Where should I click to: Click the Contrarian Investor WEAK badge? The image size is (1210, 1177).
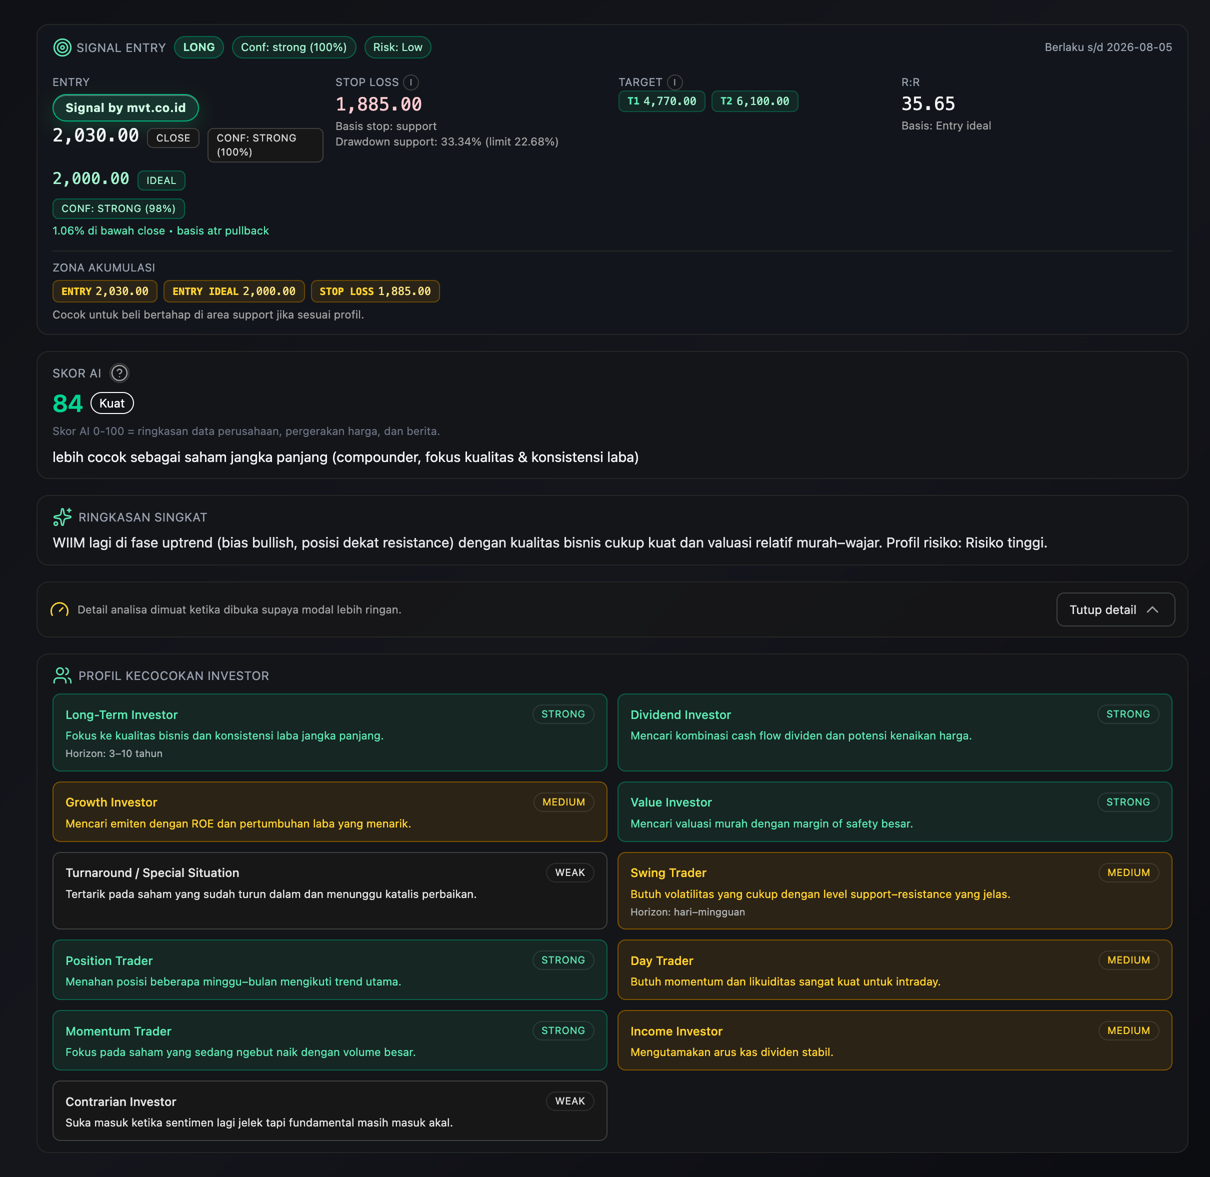pos(569,1101)
